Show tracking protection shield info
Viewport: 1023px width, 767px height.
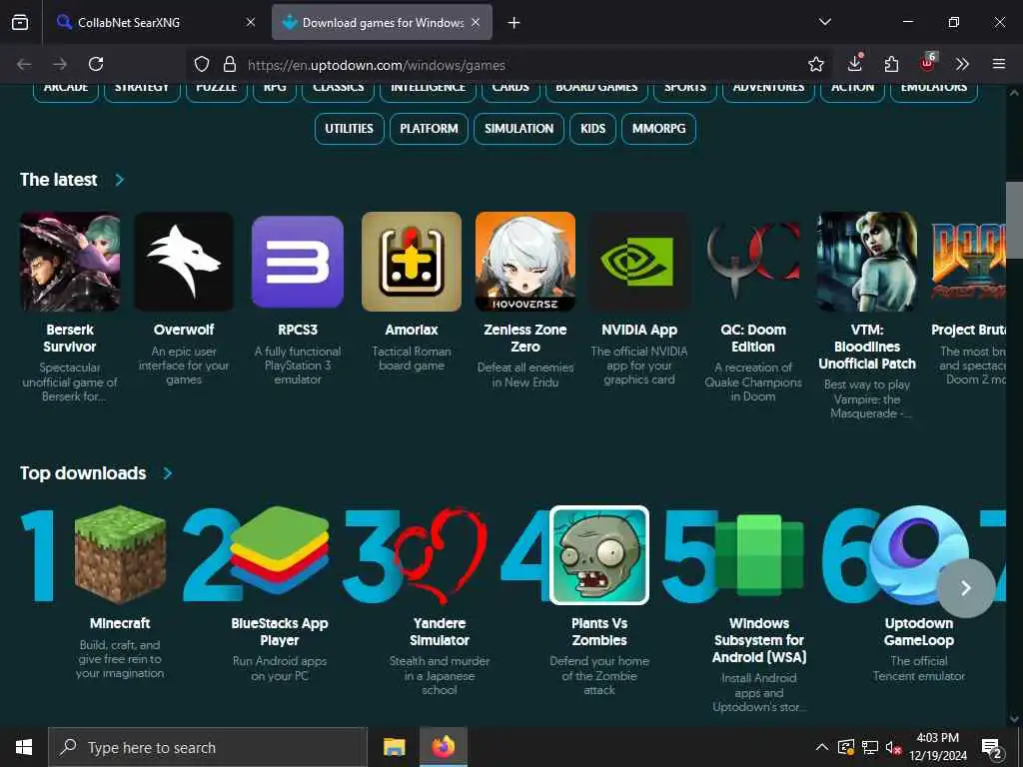(x=202, y=64)
